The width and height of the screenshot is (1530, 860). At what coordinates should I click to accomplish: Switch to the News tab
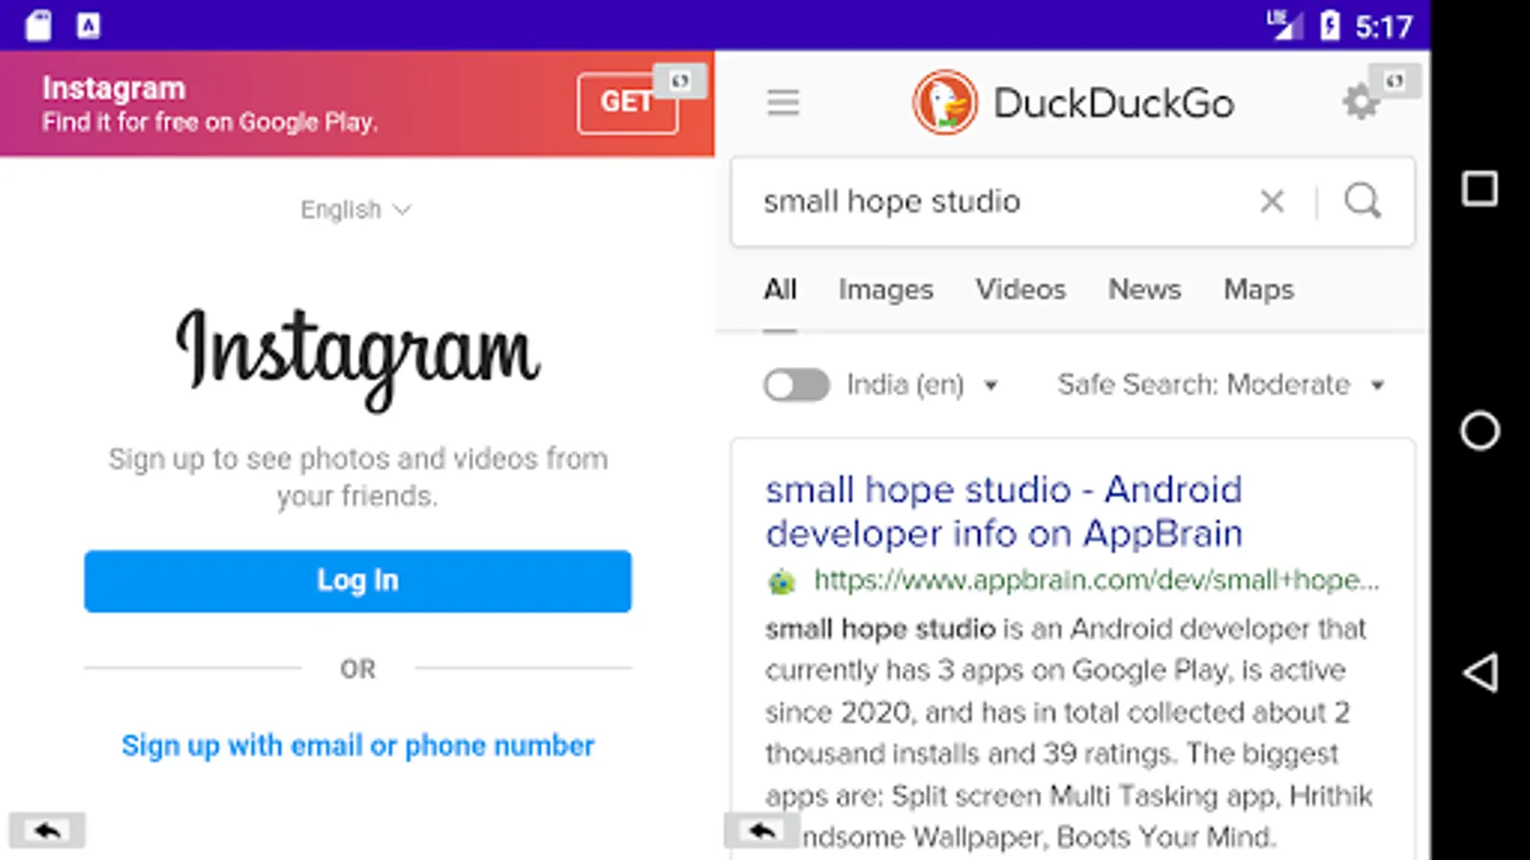pyautogui.click(x=1145, y=290)
